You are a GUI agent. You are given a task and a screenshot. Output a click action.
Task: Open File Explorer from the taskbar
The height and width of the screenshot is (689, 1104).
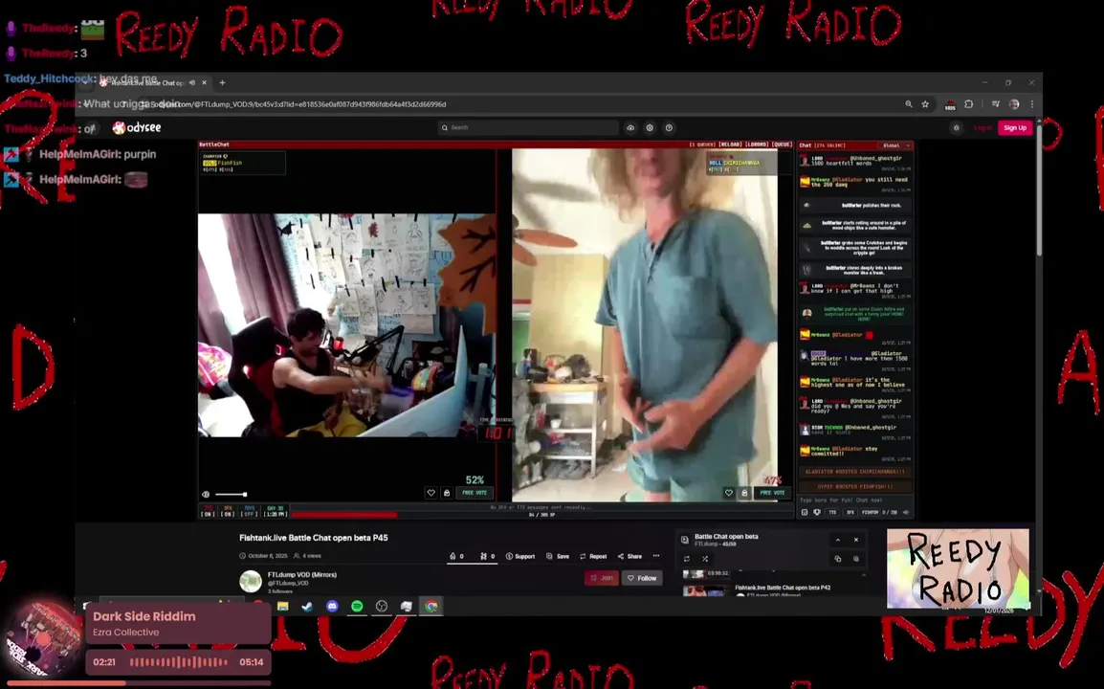282,606
